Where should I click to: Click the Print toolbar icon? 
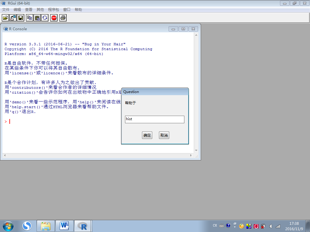pos(63,18)
